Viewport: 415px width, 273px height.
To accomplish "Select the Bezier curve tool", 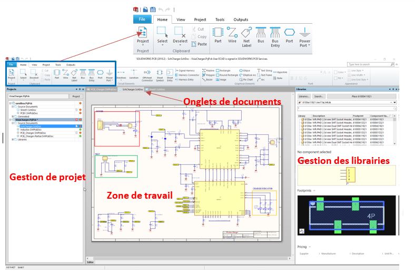I will (x=207, y=80).
